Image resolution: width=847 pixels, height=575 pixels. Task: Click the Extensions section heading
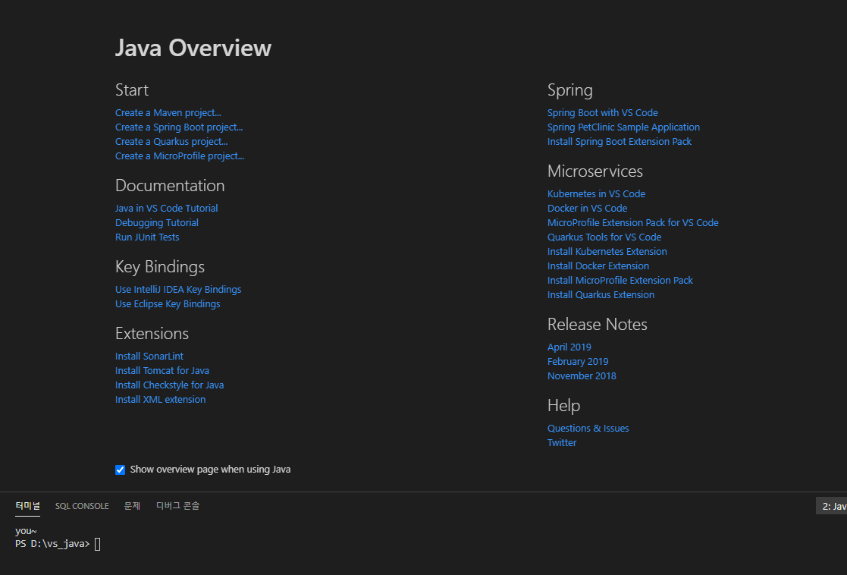(152, 334)
